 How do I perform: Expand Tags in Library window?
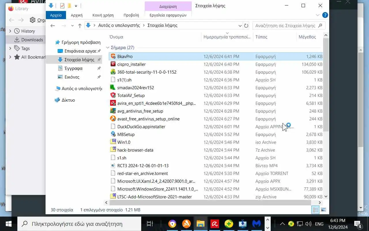[x=10, y=49]
